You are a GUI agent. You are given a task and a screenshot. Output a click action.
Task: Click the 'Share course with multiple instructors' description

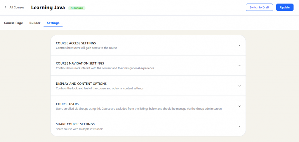[79, 129]
